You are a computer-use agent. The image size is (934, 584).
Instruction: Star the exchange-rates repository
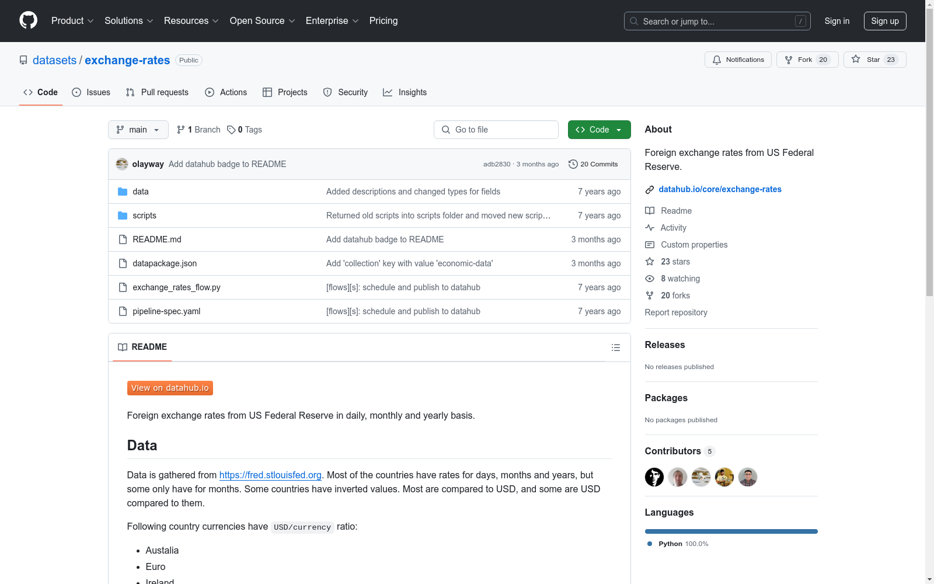pyautogui.click(x=874, y=60)
